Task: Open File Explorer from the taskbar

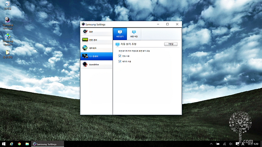Action: [x=27, y=144]
